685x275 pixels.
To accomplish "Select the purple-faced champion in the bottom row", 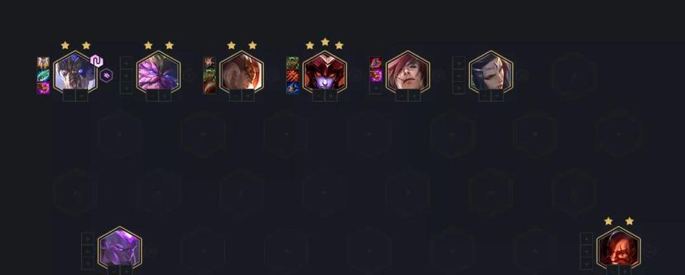I will point(120,247).
